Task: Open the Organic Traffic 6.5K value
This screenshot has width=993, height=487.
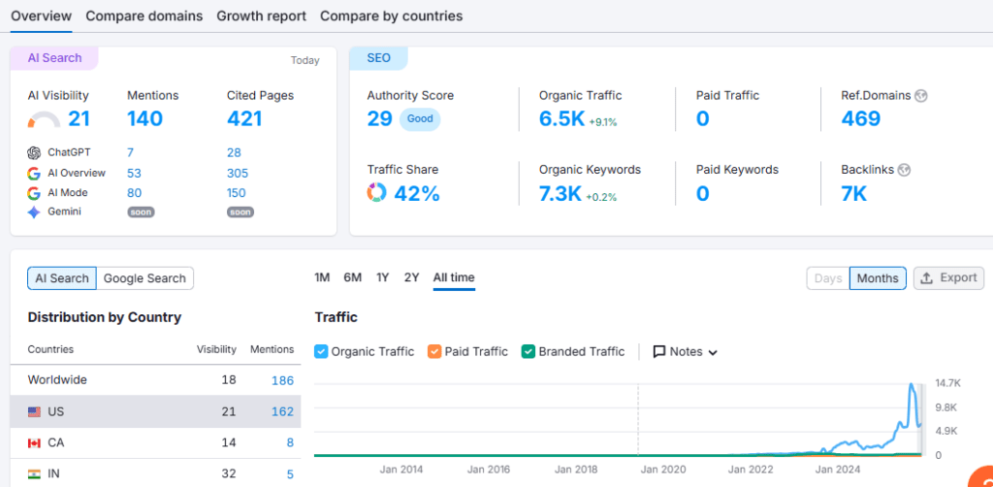Action: [561, 118]
